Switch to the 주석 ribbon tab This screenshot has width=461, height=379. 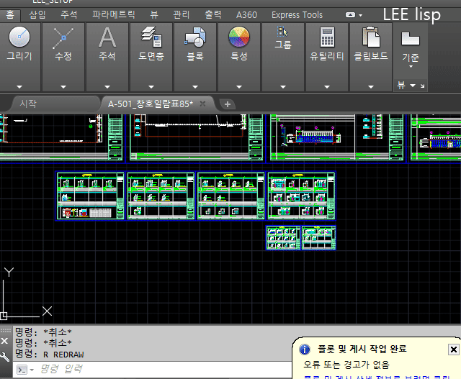pos(69,14)
